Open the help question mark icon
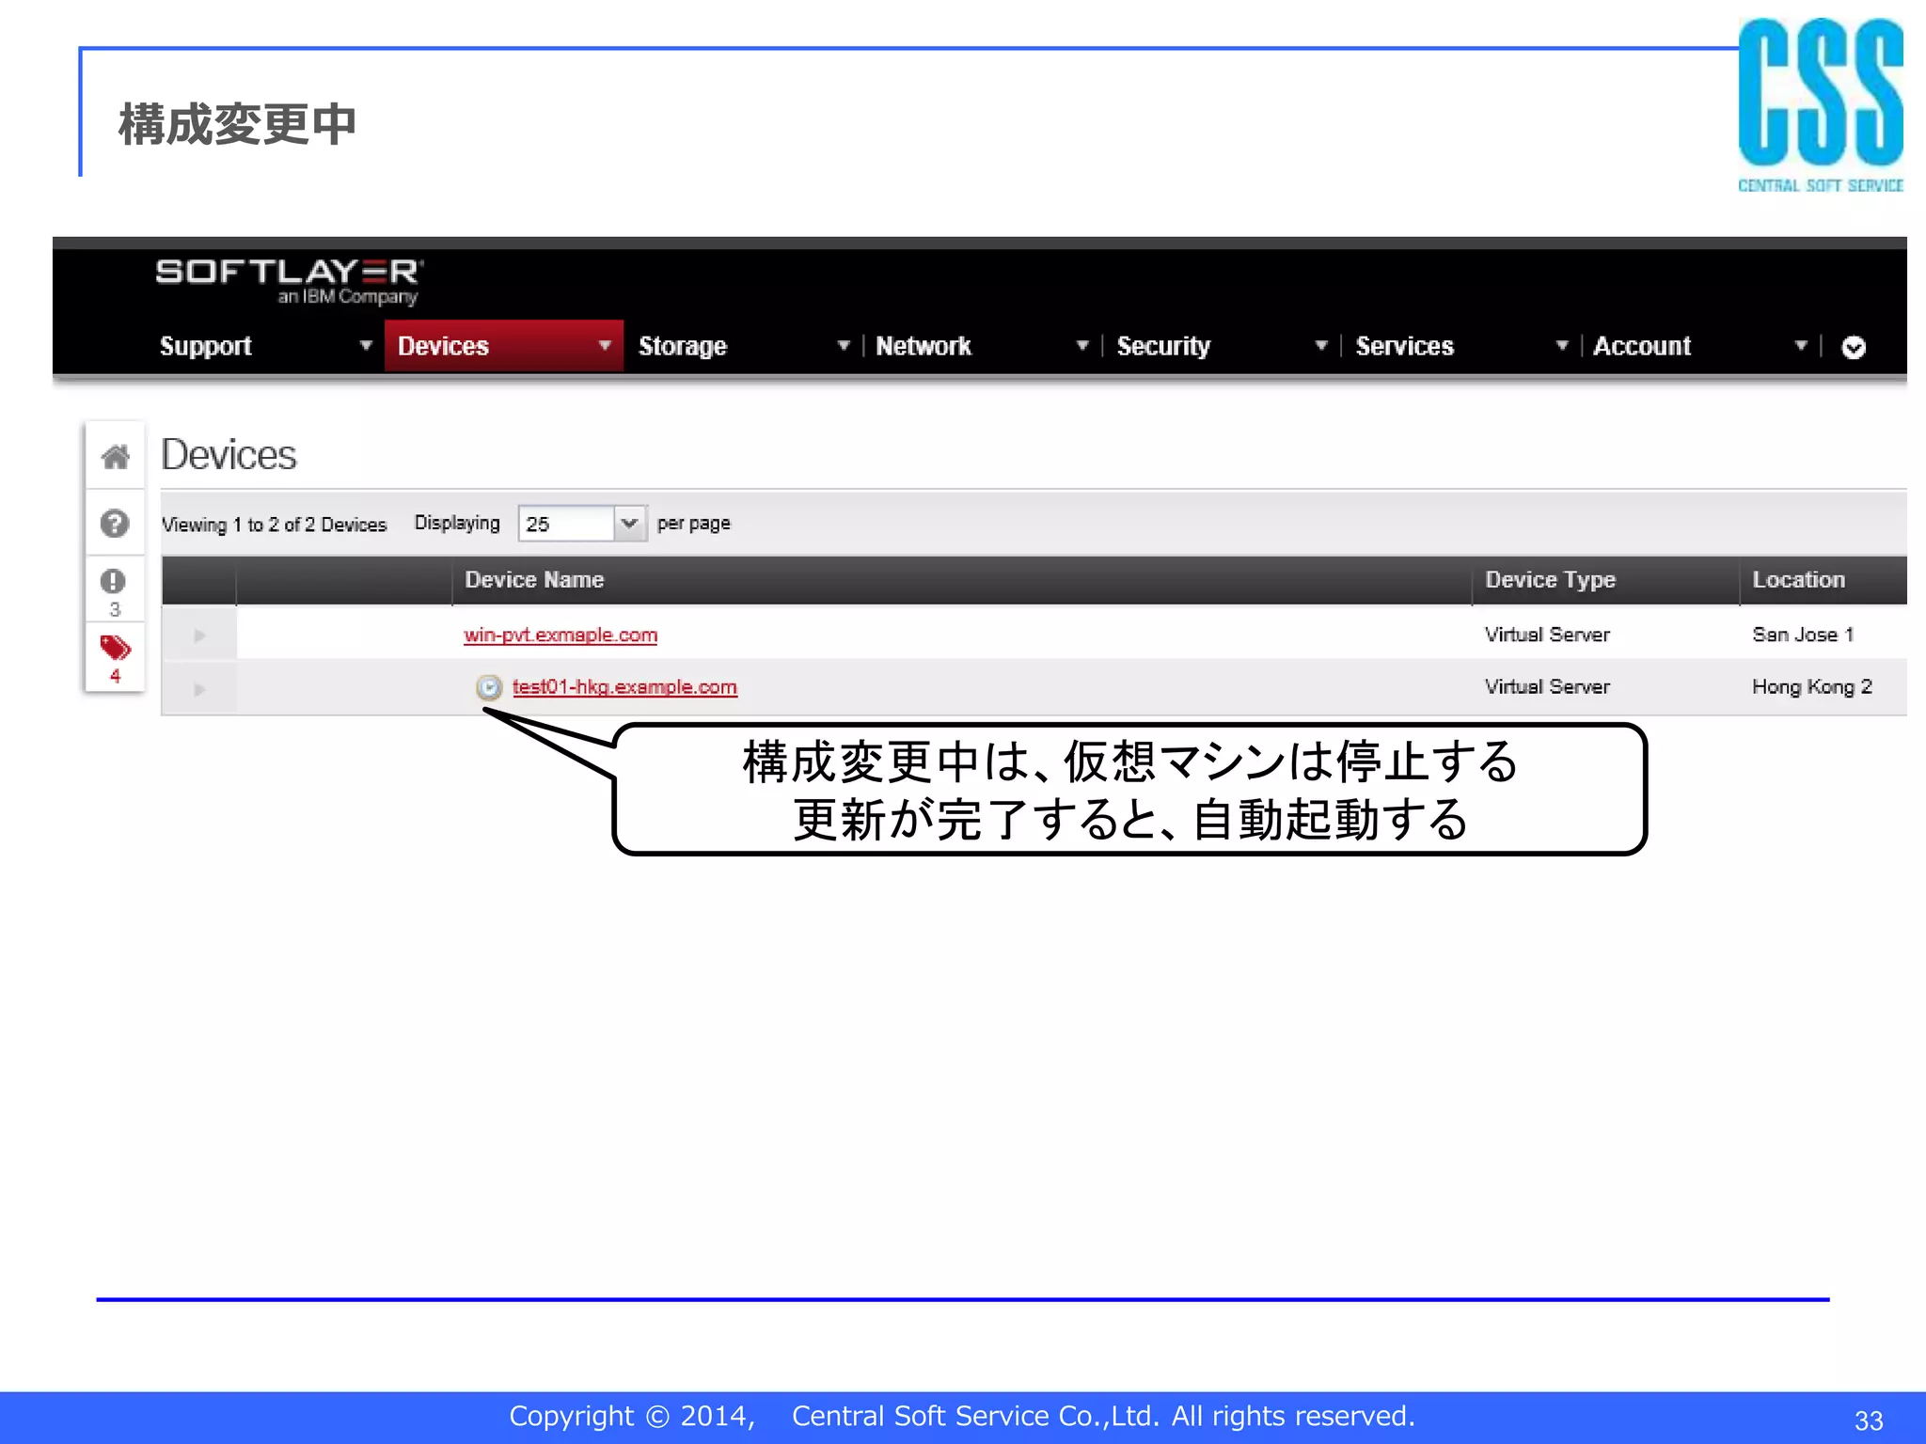 115,523
